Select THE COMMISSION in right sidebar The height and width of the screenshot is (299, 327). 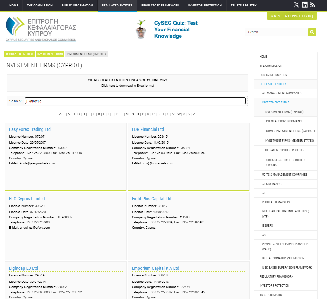click(286, 66)
